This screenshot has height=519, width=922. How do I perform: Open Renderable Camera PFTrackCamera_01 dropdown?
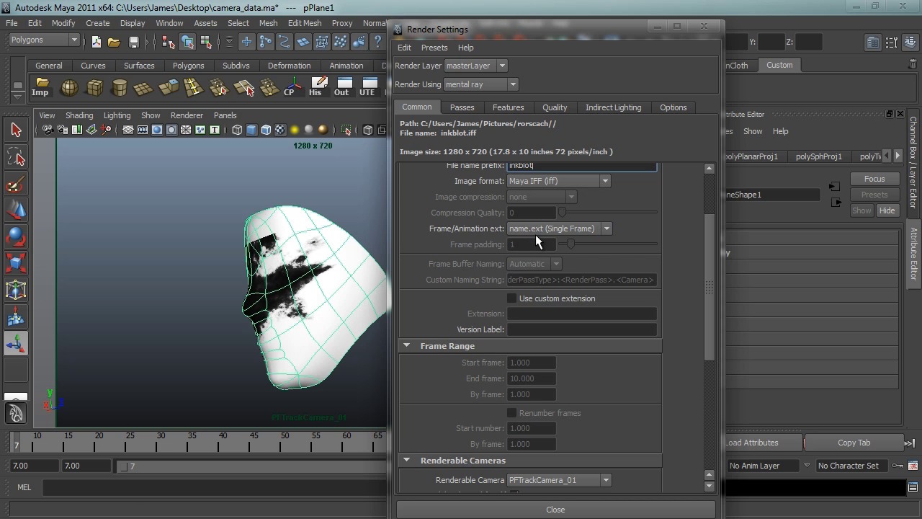click(558, 480)
